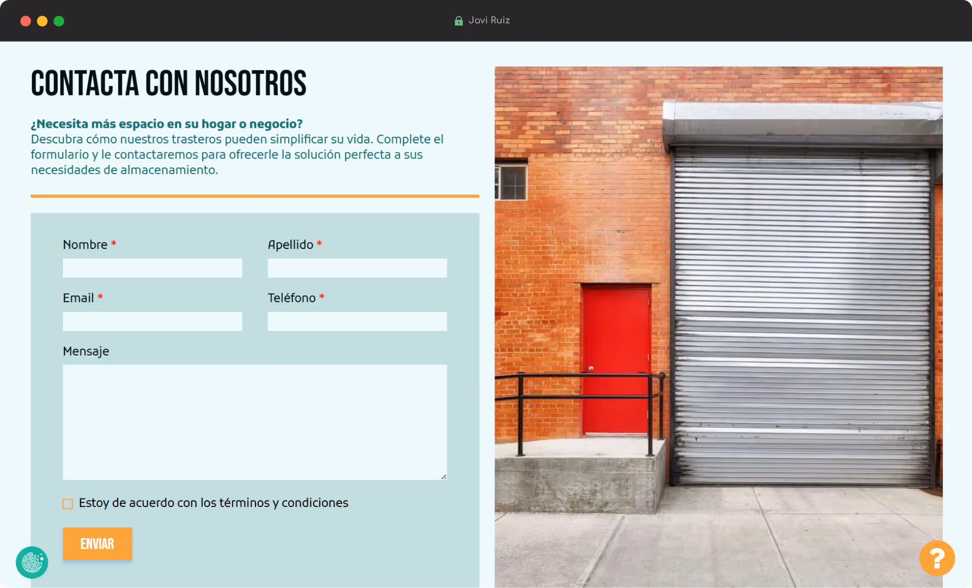Click the 'Contacta con nosotros' heading

(x=169, y=83)
